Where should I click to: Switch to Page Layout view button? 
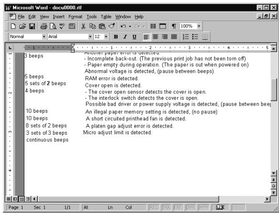click(x=21, y=199)
